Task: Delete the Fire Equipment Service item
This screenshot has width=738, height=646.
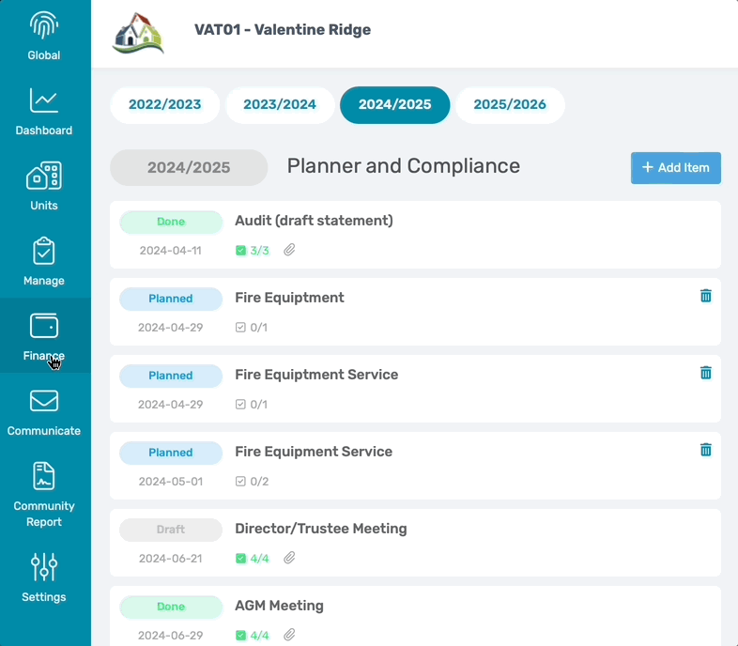Action: [705, 450]
